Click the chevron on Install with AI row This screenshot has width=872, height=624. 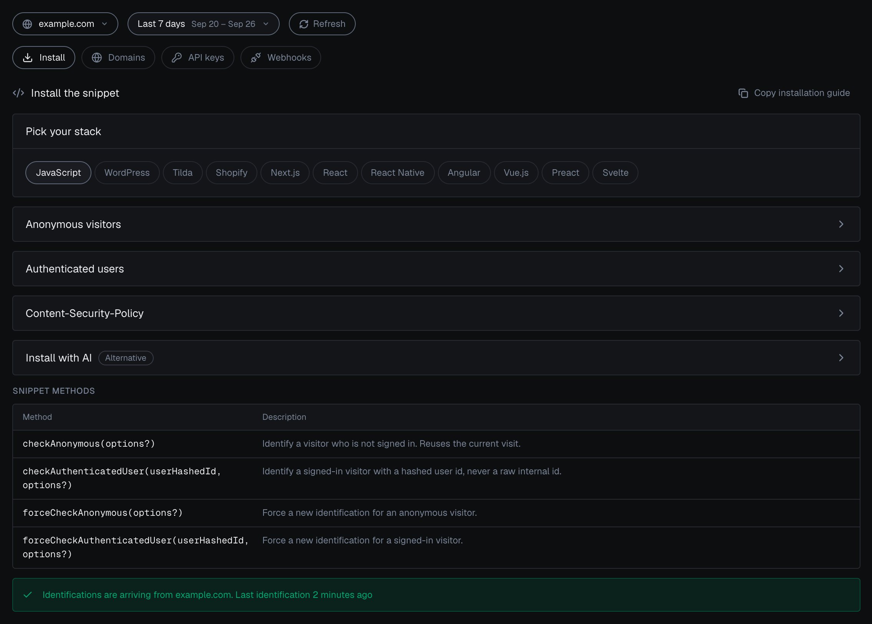841,358
